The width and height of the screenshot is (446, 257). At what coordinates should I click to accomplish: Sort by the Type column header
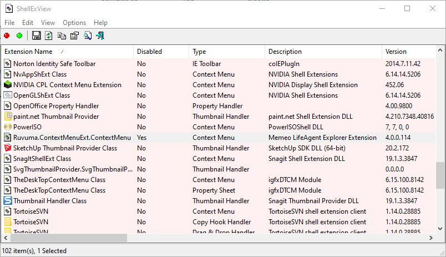pyautogui.click(x=227, y=52)
